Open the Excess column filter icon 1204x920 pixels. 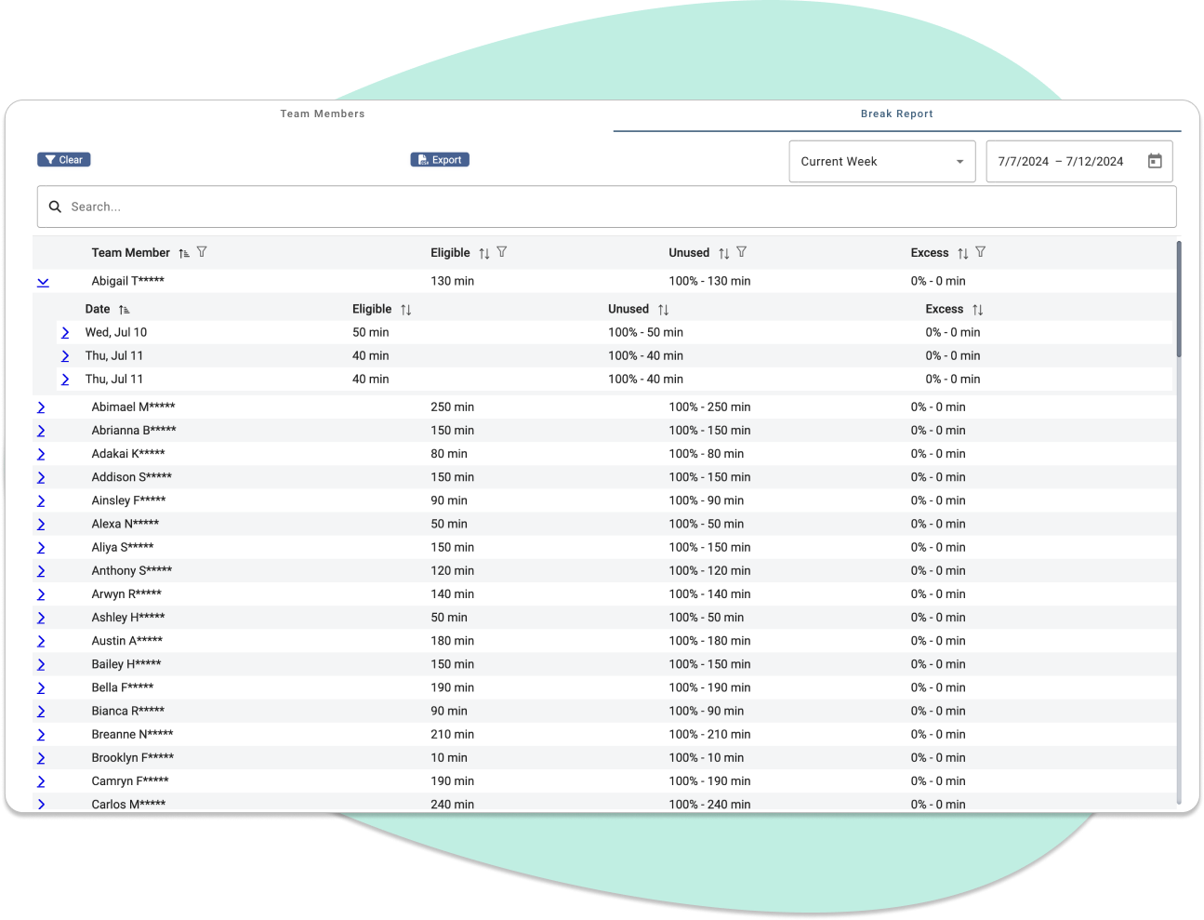pos(980,252)
